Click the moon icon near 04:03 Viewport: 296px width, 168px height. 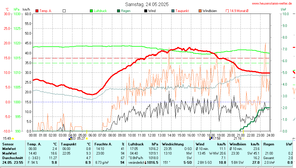[70, 139]
